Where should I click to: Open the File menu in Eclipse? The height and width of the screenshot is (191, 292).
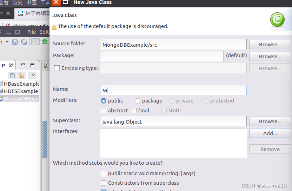click(x=32, y=32)
